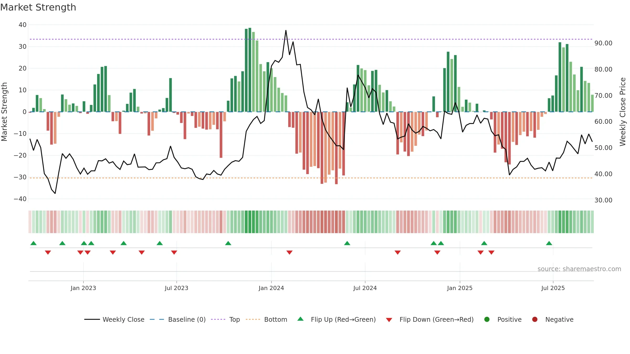Toggle the Bottom dotted line legend item

[x=266, y=319]
